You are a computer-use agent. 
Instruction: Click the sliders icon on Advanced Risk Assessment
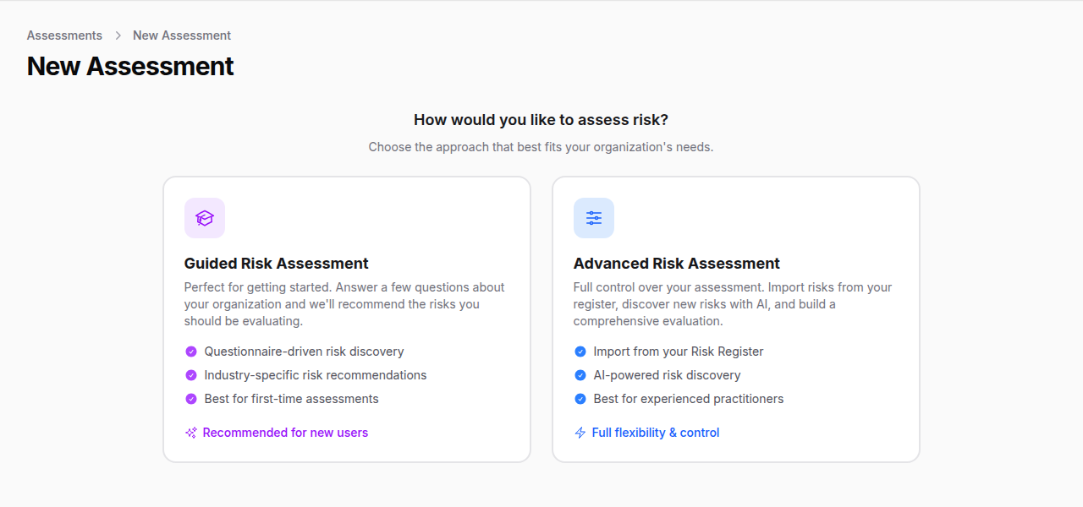click(x=593, y=217)
